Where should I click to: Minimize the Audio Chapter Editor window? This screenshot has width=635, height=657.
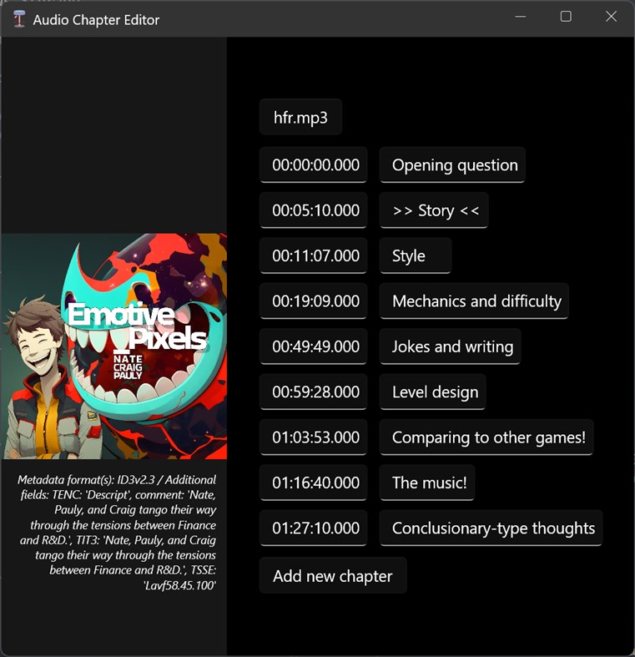point(520,17)
